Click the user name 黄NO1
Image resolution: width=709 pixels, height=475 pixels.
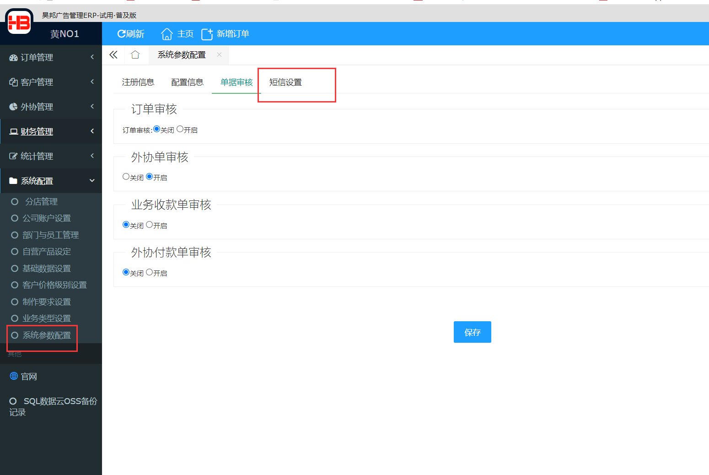point(64,34)
